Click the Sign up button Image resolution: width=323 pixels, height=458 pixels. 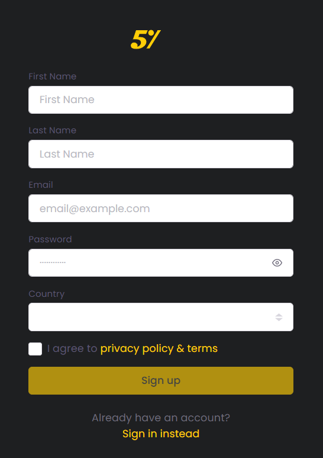(161, 380)
